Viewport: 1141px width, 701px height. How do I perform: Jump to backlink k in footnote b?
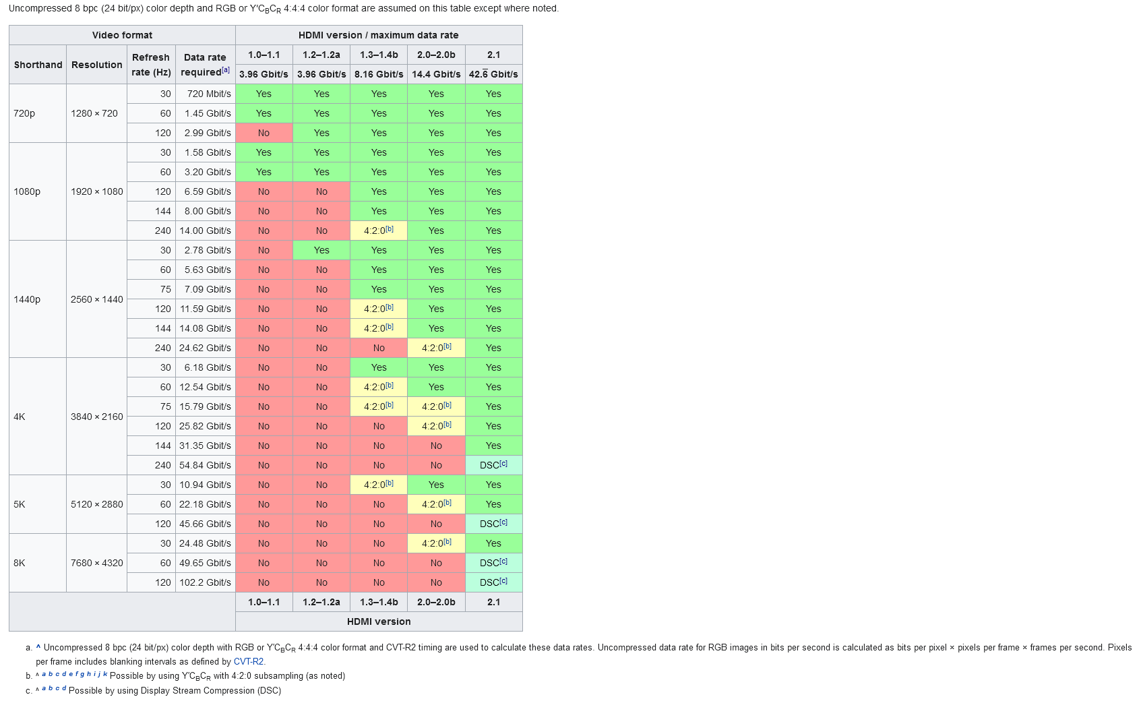[x=105, y=674]
